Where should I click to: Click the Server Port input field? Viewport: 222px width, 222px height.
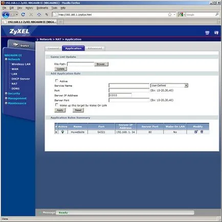pos(129,100)
